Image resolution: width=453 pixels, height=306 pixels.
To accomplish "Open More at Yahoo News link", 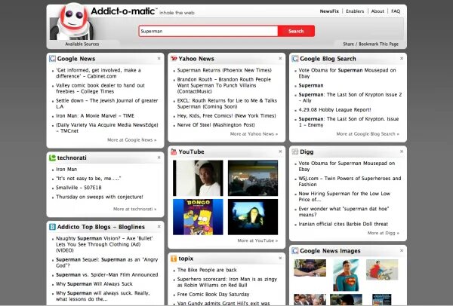I will coord(254,134).
